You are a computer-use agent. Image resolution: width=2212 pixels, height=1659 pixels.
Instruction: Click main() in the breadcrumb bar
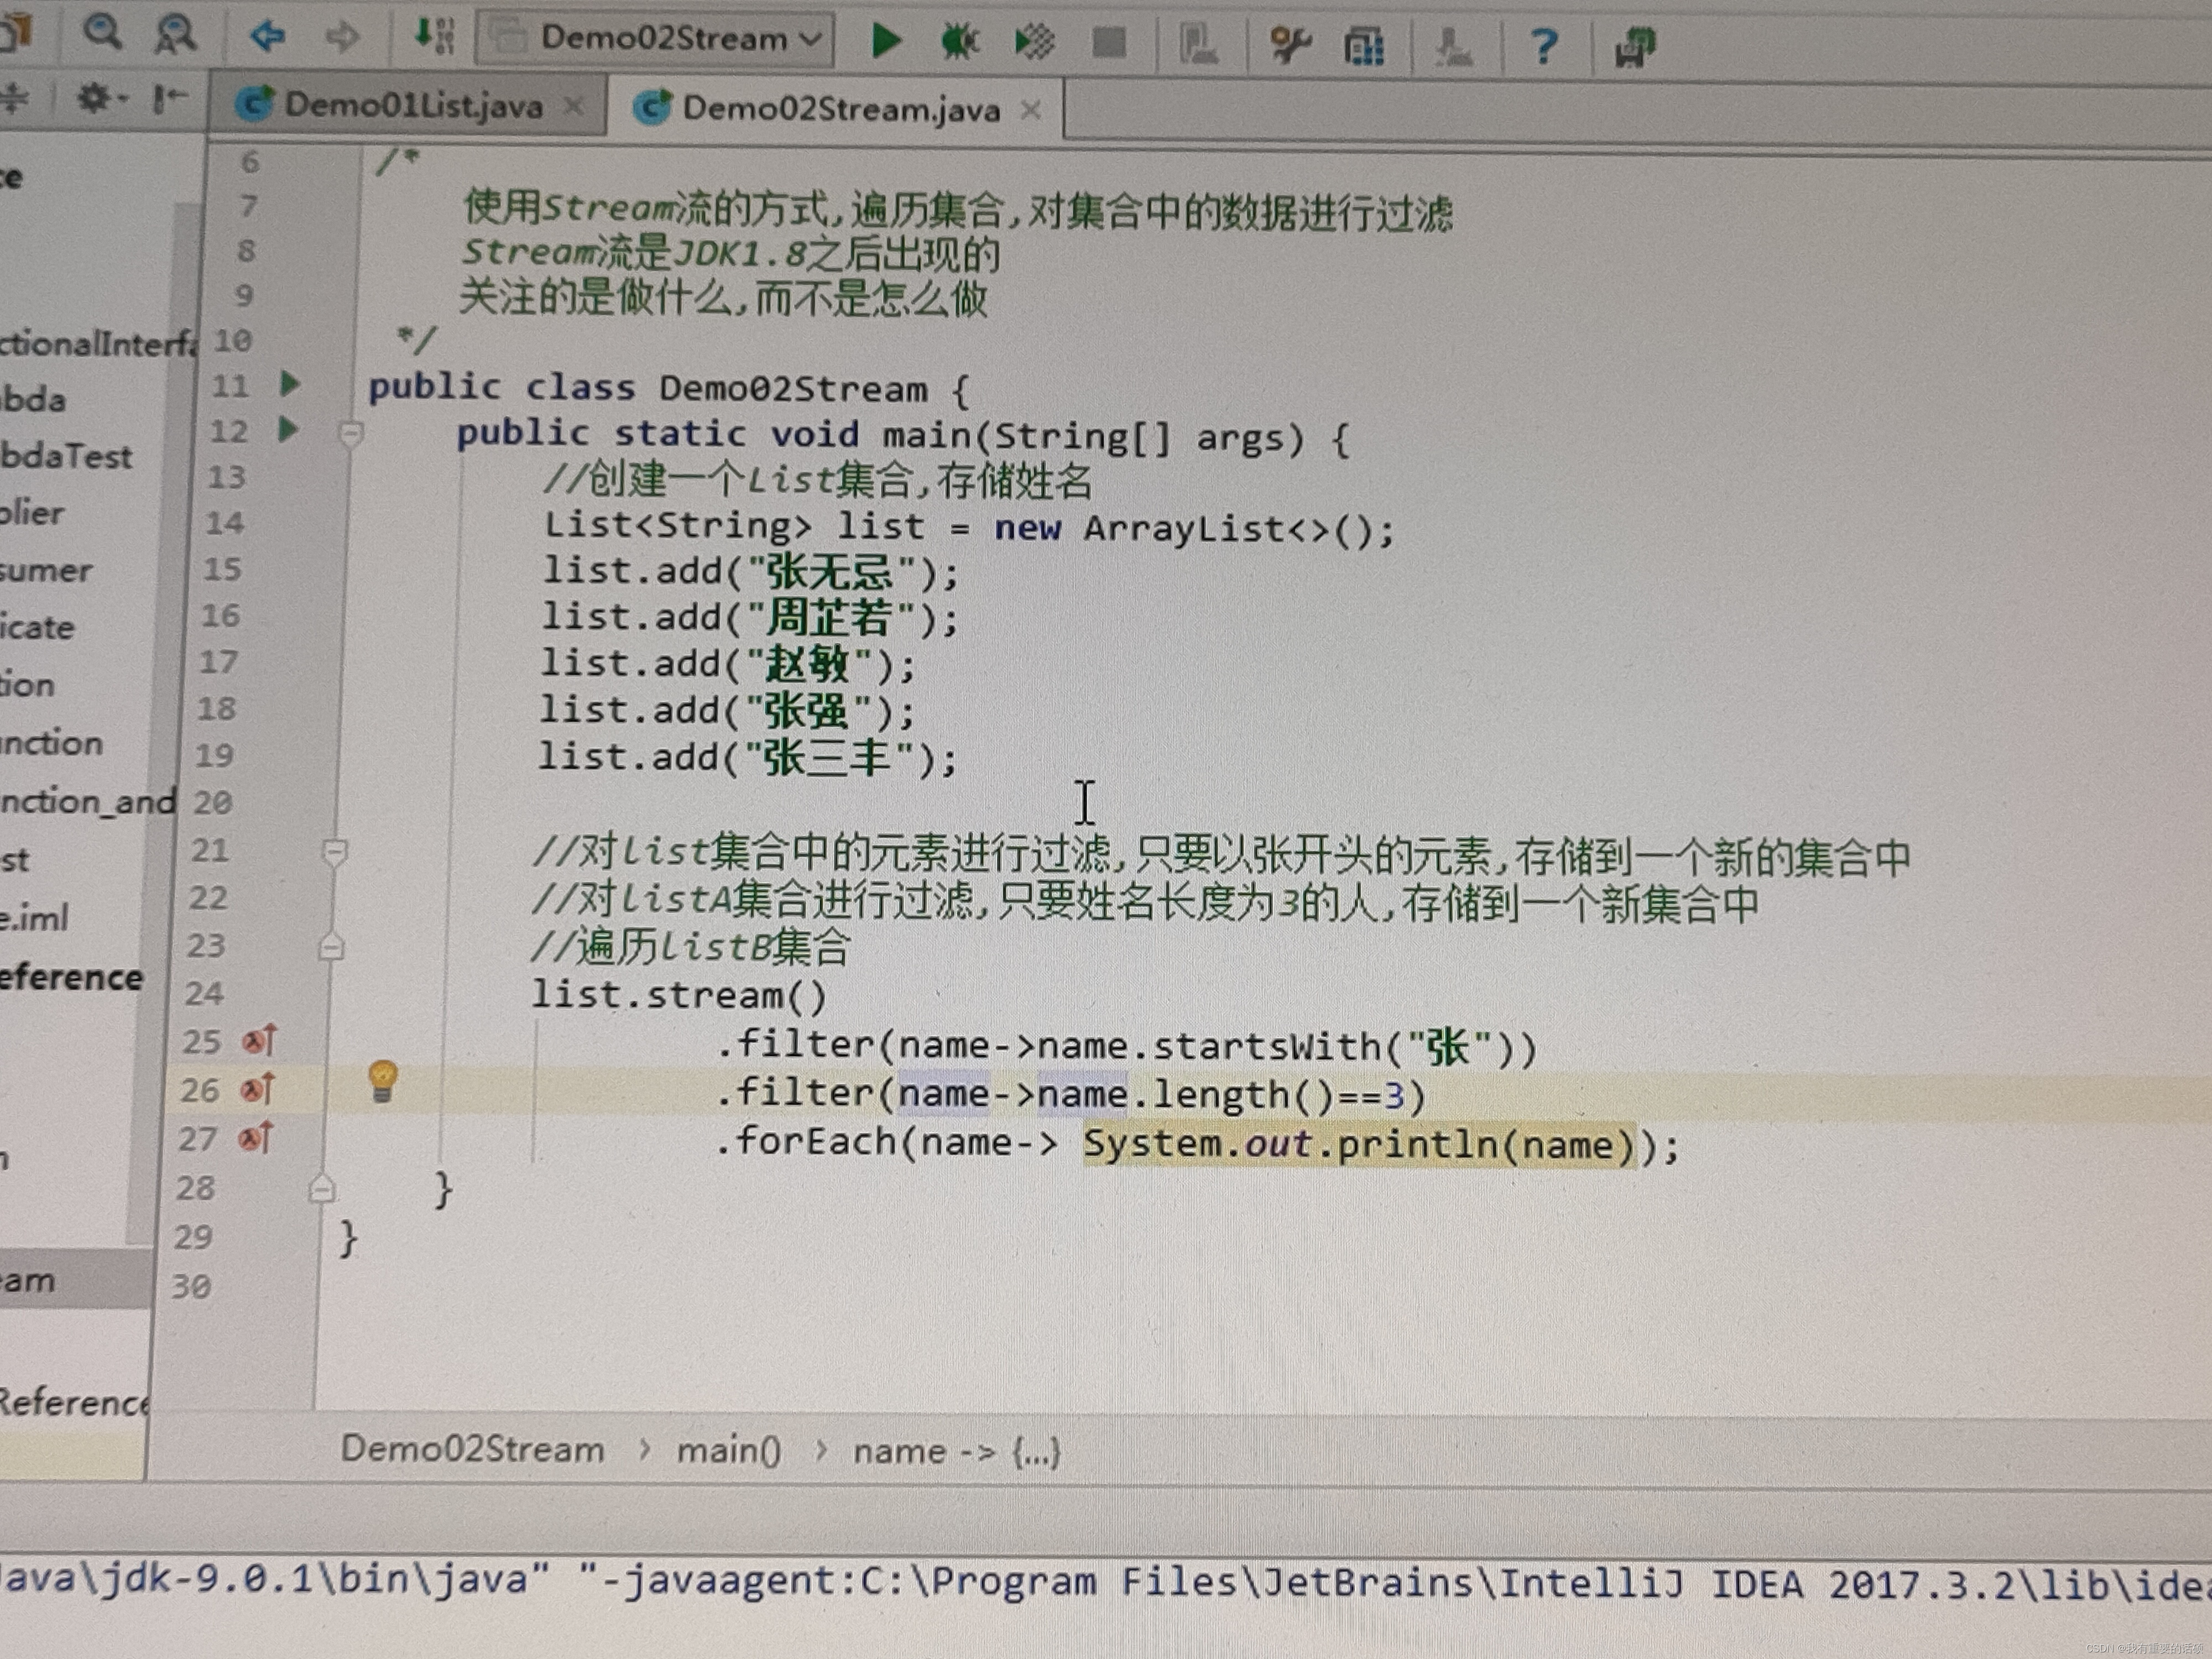728,1450
